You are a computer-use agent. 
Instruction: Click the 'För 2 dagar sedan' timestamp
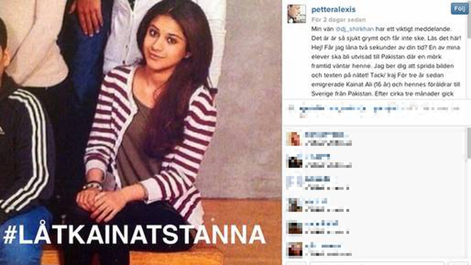tap(339, 20)
